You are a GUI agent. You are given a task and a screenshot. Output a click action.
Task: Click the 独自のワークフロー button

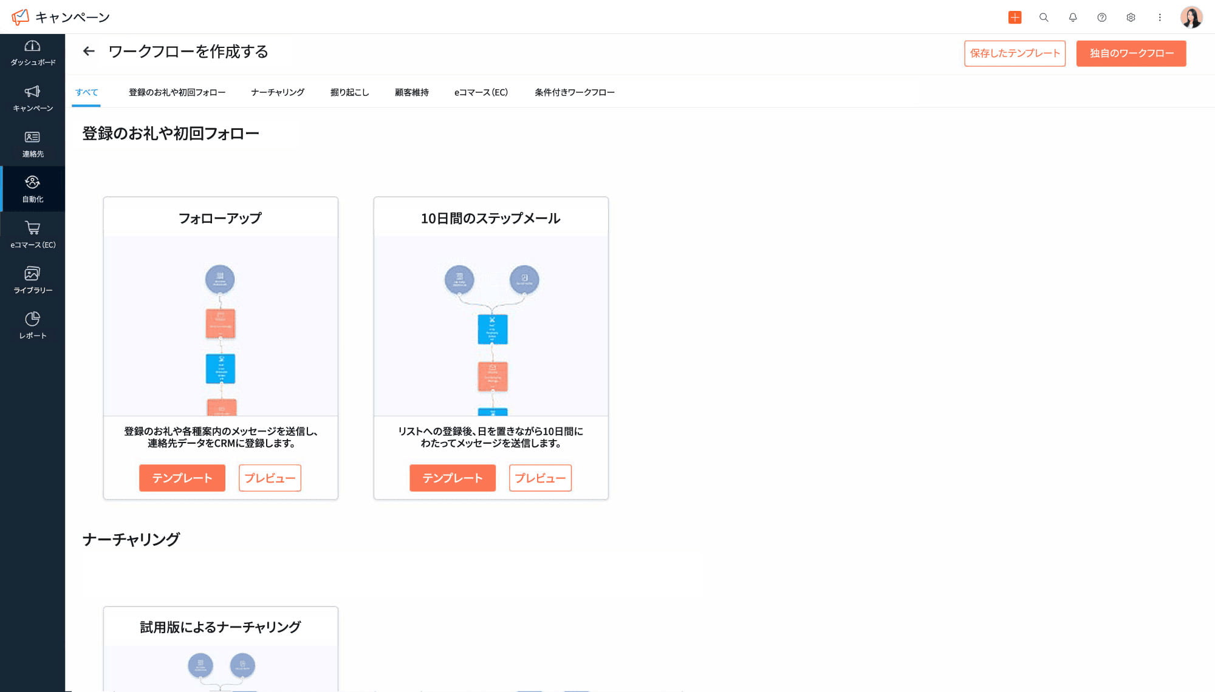coord(1131,53)
